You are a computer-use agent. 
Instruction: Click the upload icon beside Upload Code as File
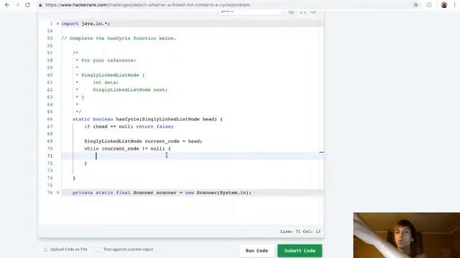pyautogui.click(x=45, y=249)
